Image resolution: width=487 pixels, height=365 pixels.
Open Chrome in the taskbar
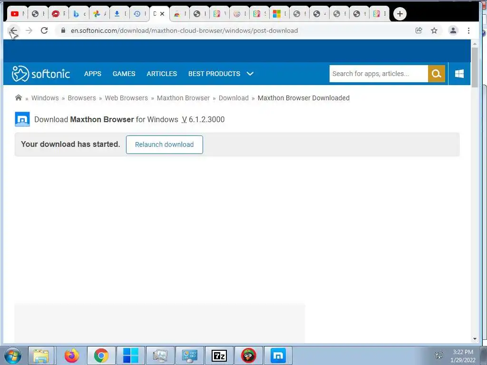(101, 355)
